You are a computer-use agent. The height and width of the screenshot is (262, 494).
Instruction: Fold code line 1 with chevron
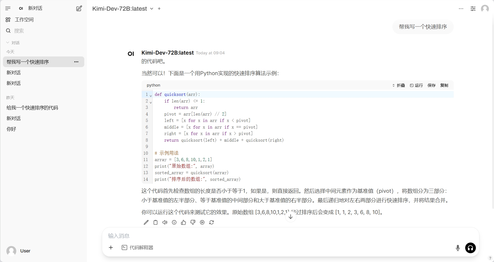[x=151, y=95]
